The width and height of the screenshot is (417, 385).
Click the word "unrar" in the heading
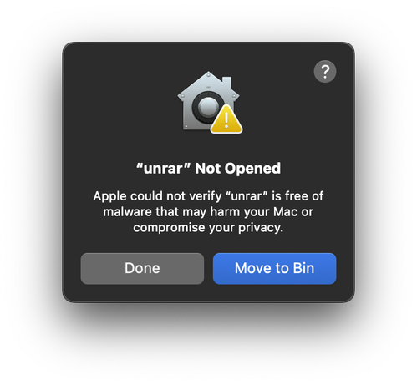[x=163, y=169]
